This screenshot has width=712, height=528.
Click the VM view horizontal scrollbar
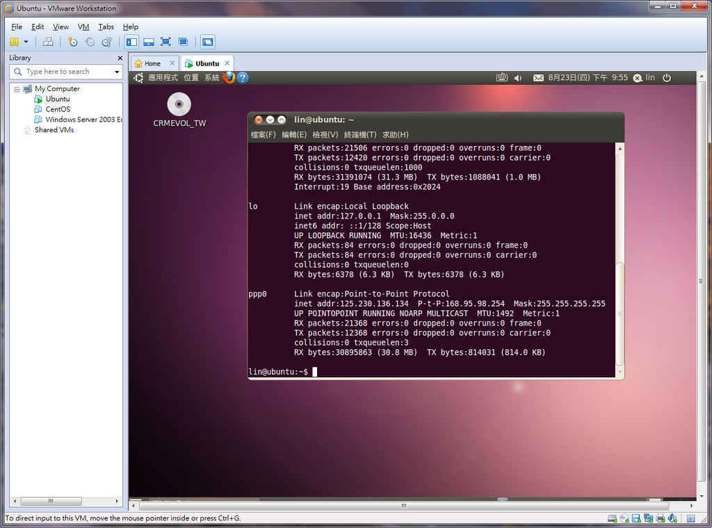[404, 505]
